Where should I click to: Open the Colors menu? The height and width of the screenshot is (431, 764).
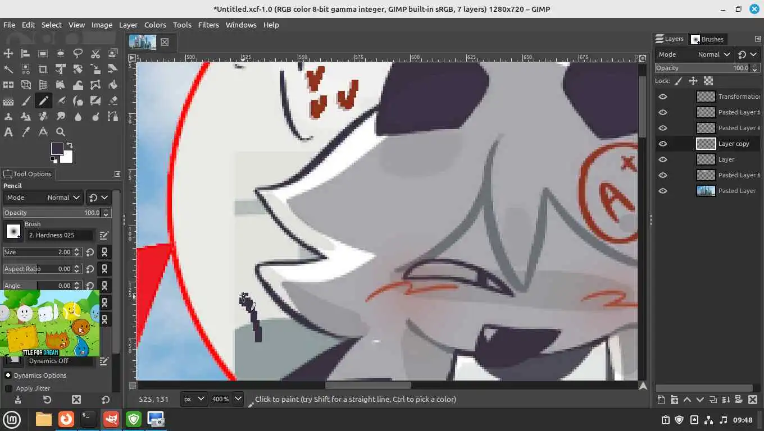click(155, 25)
